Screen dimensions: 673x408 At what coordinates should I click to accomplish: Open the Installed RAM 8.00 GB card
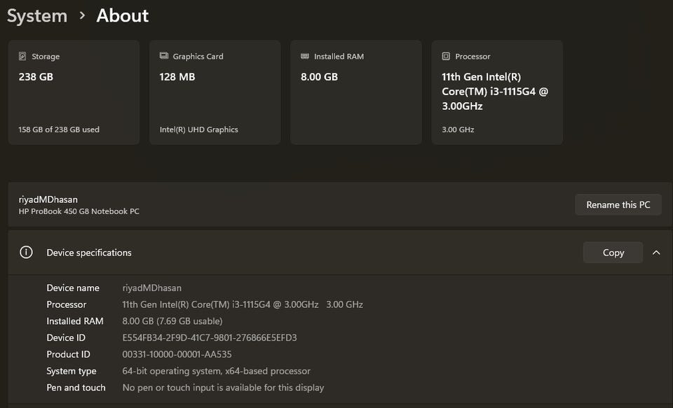(356, 92)
